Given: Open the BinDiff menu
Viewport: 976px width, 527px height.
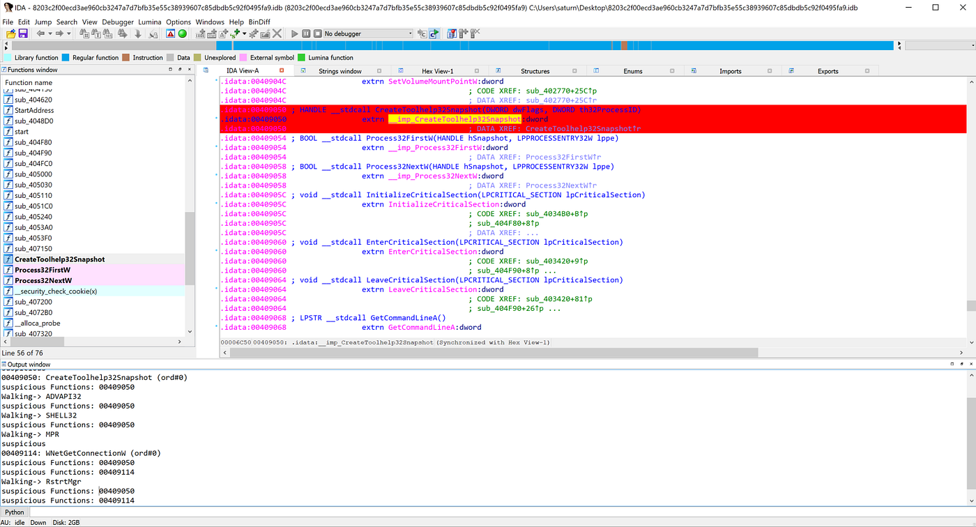Looking at the screenshot, I should point(259,22).
